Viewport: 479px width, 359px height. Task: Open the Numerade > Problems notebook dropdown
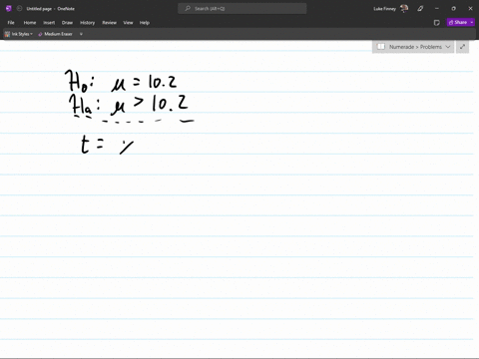pyautogui.click(x=413, y=47)
